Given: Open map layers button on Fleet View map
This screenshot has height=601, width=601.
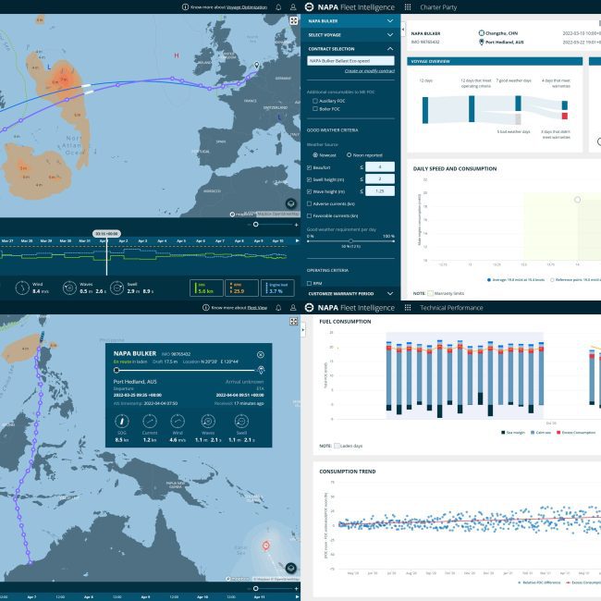Looking at the screenshot, I should point(291,568).
